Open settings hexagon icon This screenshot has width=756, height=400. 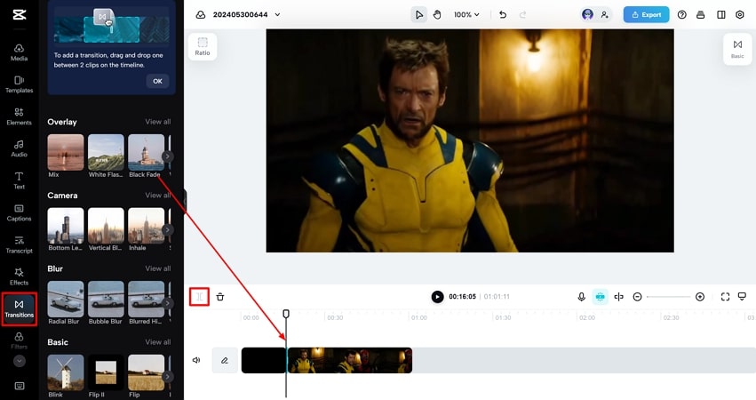(x=740, y=14)
